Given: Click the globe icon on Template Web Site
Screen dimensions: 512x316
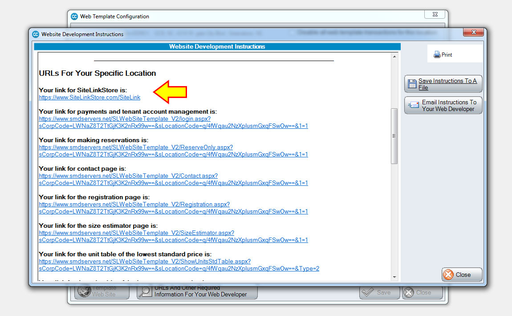Looking at the screenshot, I should click(84, 291).
